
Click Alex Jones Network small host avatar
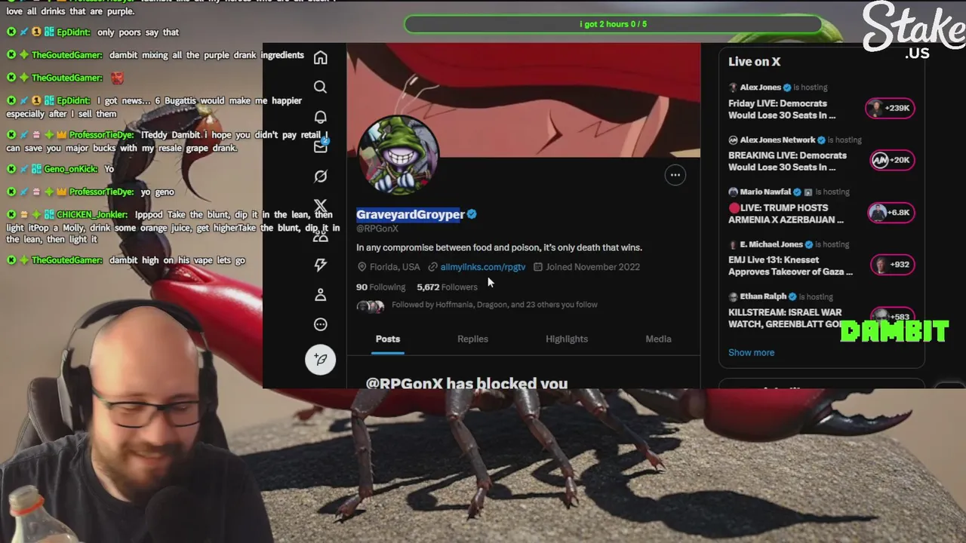point(733,140)
